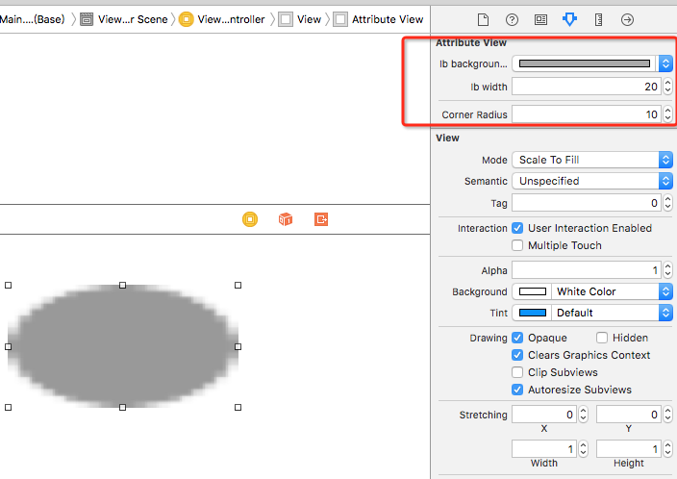Viewport: 677px width, 479px height.
Task: Open the Identity inspector
Action: tap(540, 19)
